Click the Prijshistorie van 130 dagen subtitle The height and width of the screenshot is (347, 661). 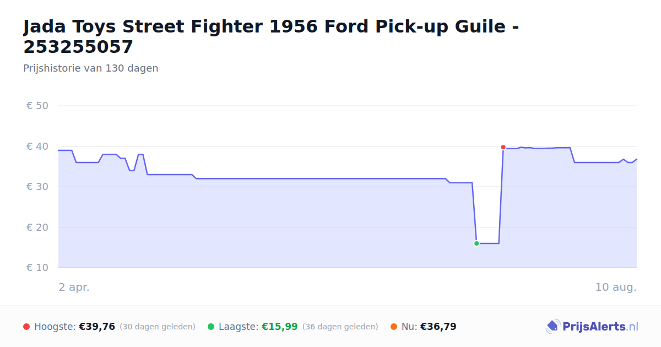tap(91, 68)
